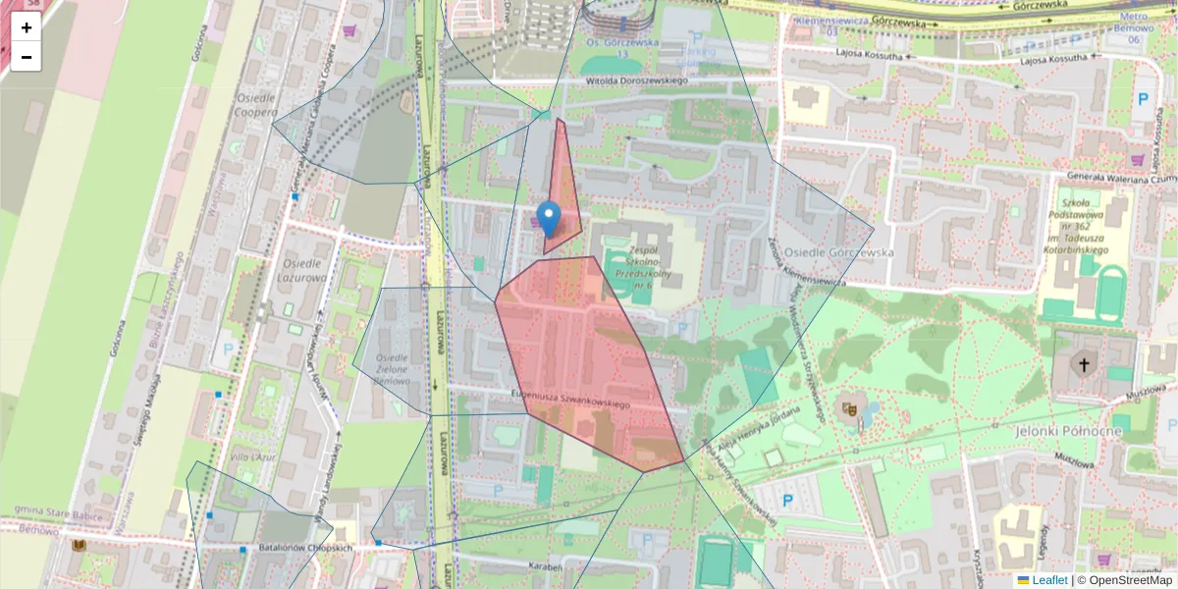Image resolution: width=1178 pixels, height=589 pixels.
Task: Zoom in using the plus button
Action: pyautogui.click(x=26, y=27)
